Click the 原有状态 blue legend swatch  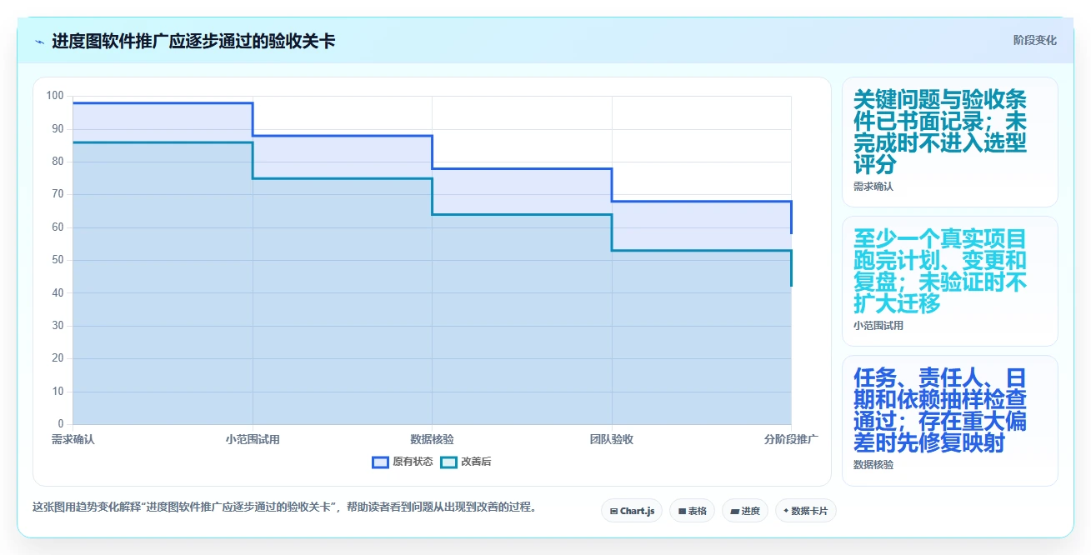[x=380, y=462]
